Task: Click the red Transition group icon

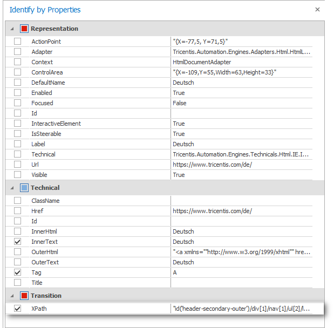Action: pos(24,296)
